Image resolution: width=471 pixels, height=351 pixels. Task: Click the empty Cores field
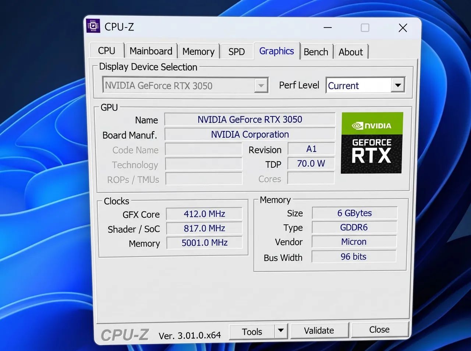pos(311,178)
